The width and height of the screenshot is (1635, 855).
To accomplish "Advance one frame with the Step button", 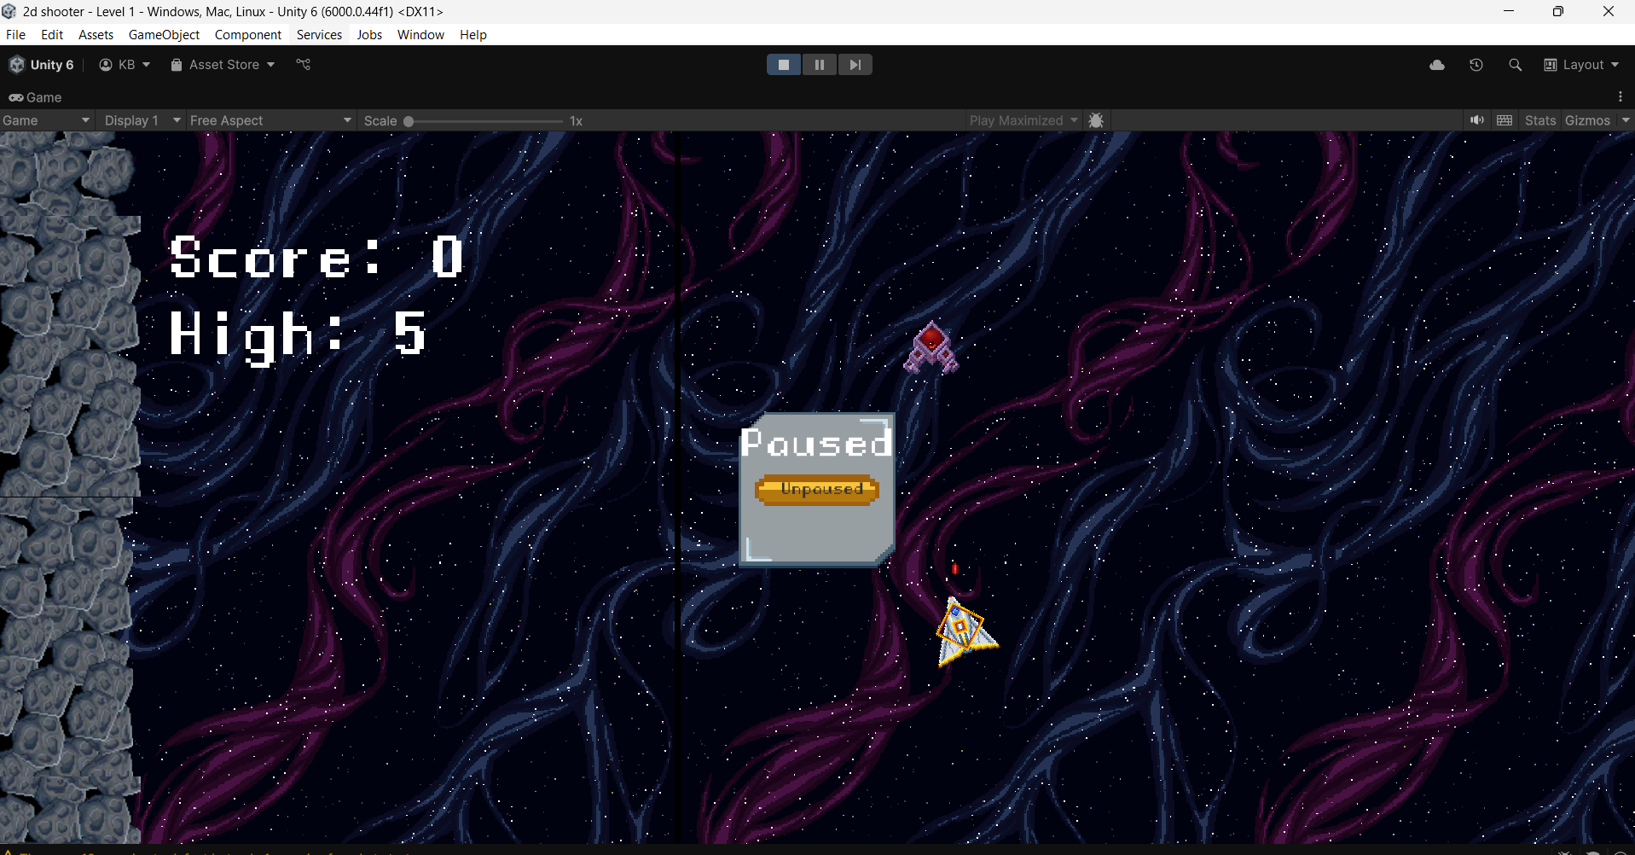I will (855, 65).
